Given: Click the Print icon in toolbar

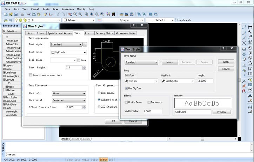Looking at the screenshot, I should (22, 14).
